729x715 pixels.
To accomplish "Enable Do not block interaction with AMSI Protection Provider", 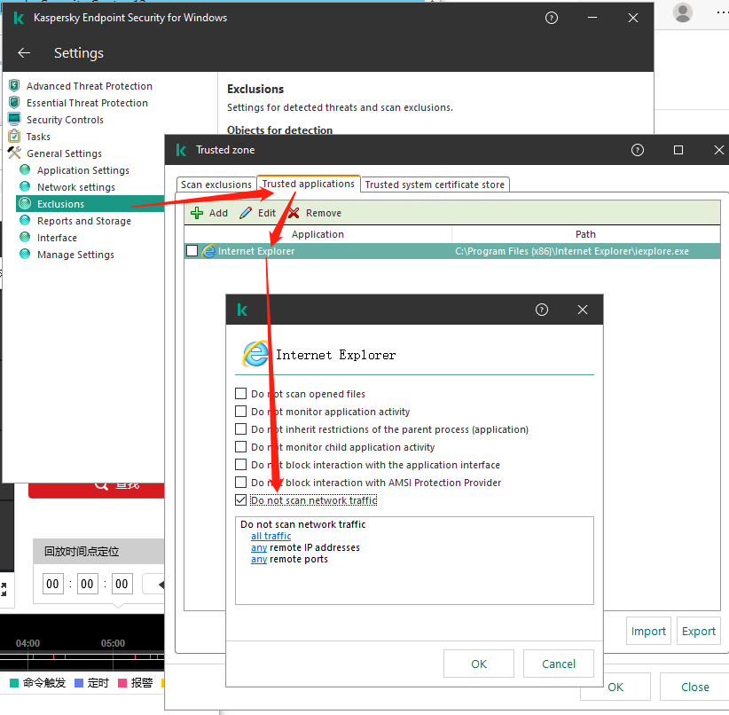I will pos(241,482).
